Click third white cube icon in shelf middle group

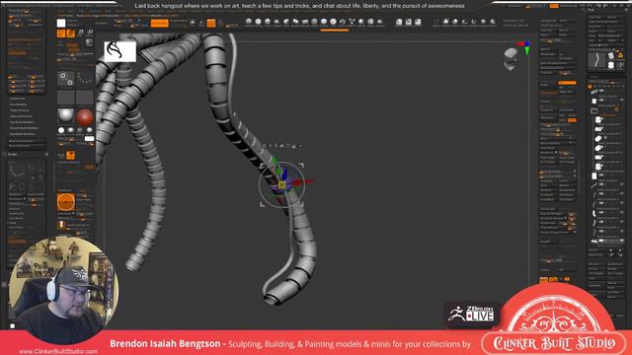(418, 22)
